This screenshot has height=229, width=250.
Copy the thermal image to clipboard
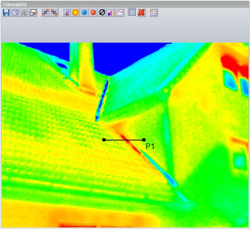[x=15, y=12]
